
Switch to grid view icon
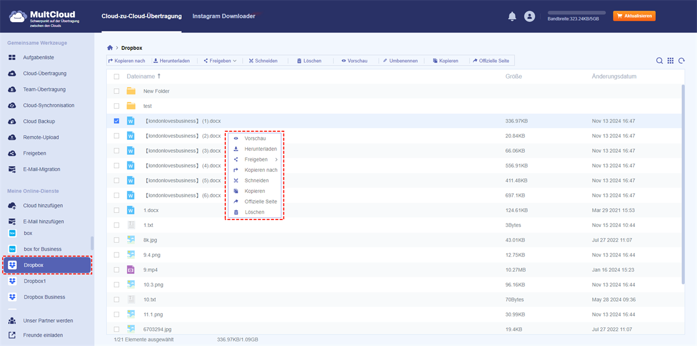pos(670,61)
